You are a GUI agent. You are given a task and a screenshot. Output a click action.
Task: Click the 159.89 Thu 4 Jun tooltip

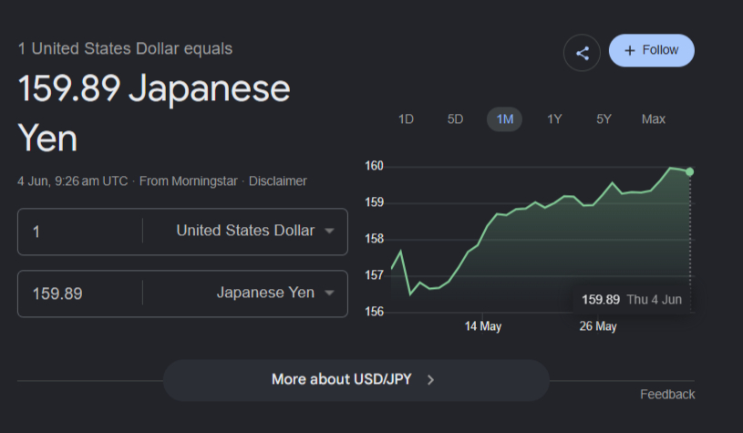(x=632, y=299)
